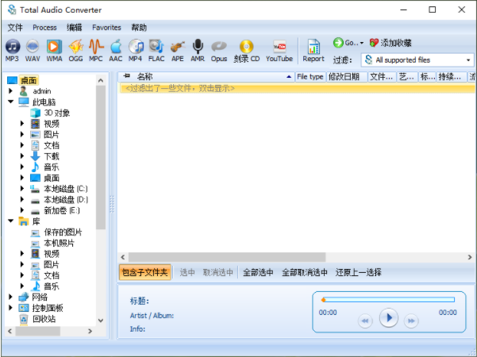Play audio with the play button

click(x=388, y=318)
